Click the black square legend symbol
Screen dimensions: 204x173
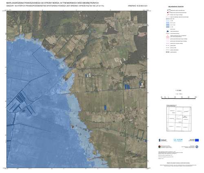pyautogui.click(x=168, y=13)
